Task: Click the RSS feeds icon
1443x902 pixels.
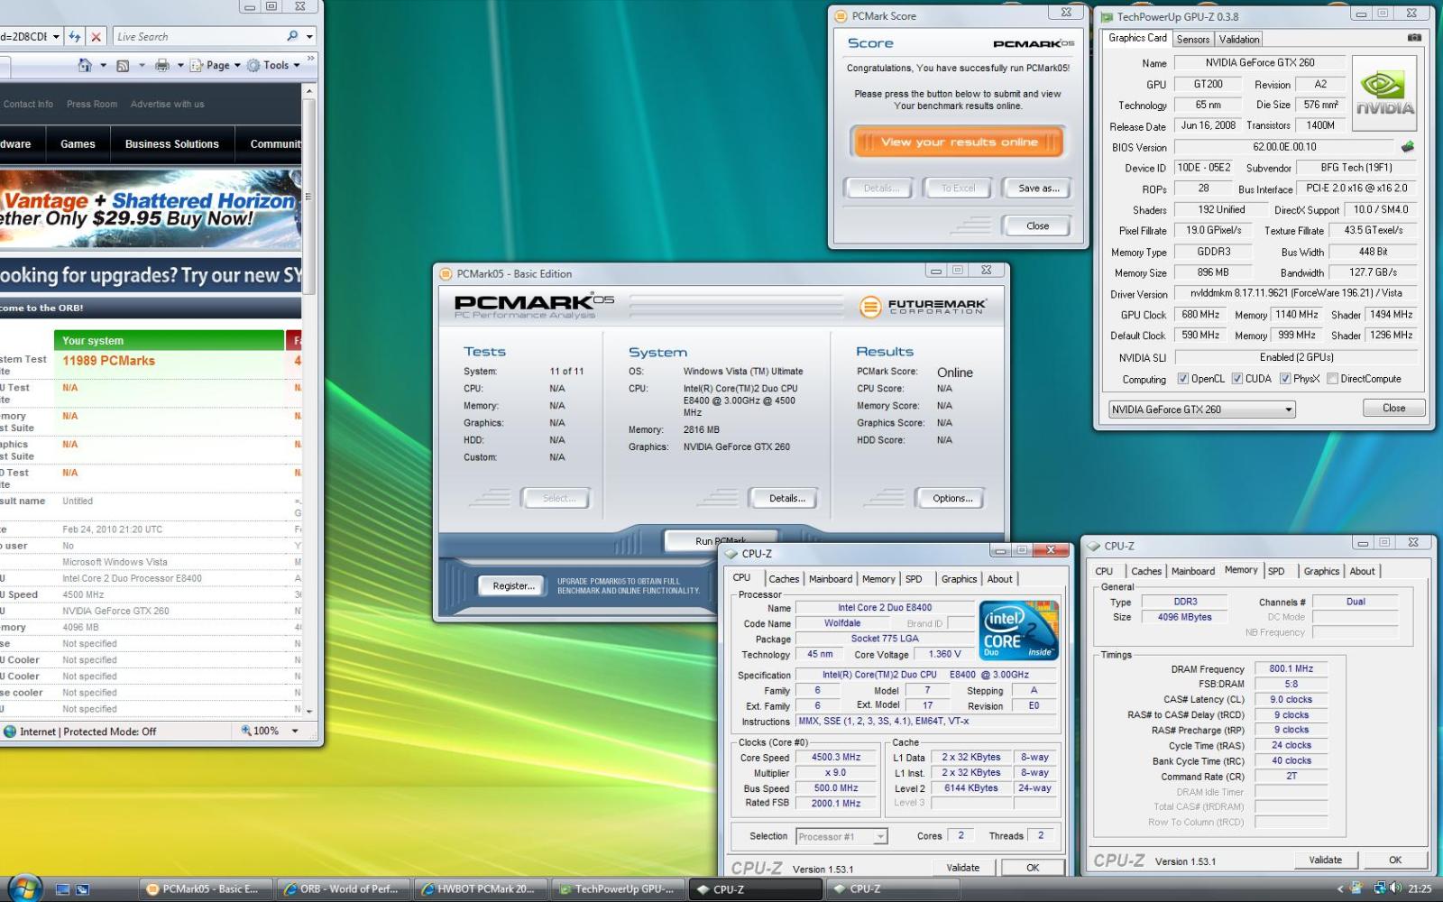Action: [x=124, y=65]
